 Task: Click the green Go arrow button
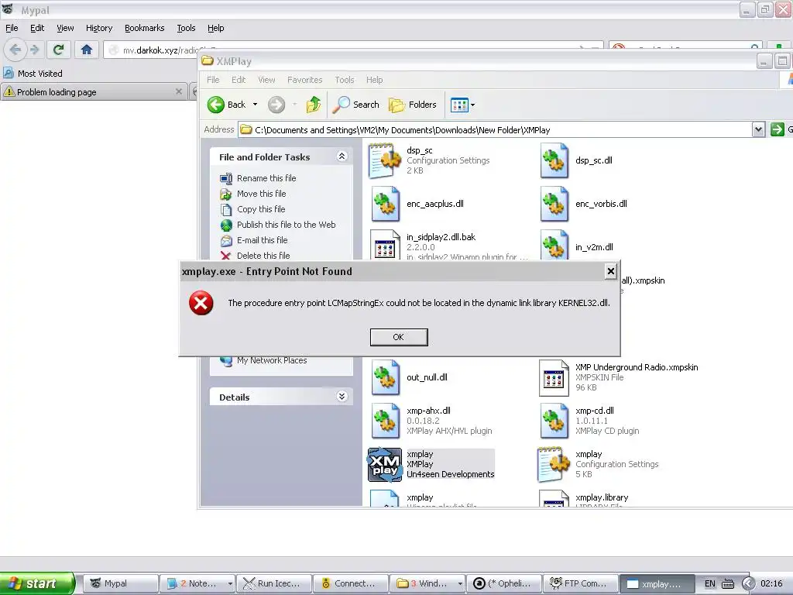pos(777,130)
